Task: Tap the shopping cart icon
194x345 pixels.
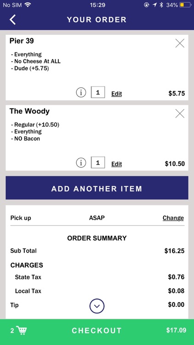Action: pos(22,330)
